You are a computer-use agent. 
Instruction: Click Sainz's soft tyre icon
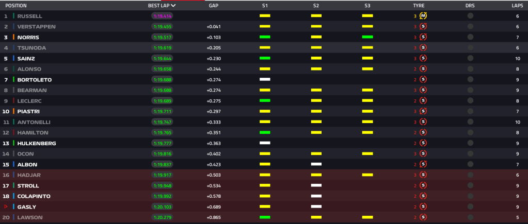coord(423,58)
